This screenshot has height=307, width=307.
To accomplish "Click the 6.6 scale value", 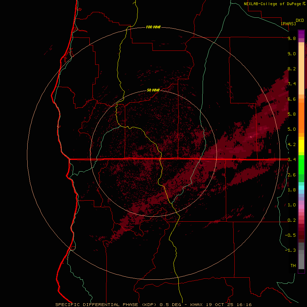I will [292, 99].
